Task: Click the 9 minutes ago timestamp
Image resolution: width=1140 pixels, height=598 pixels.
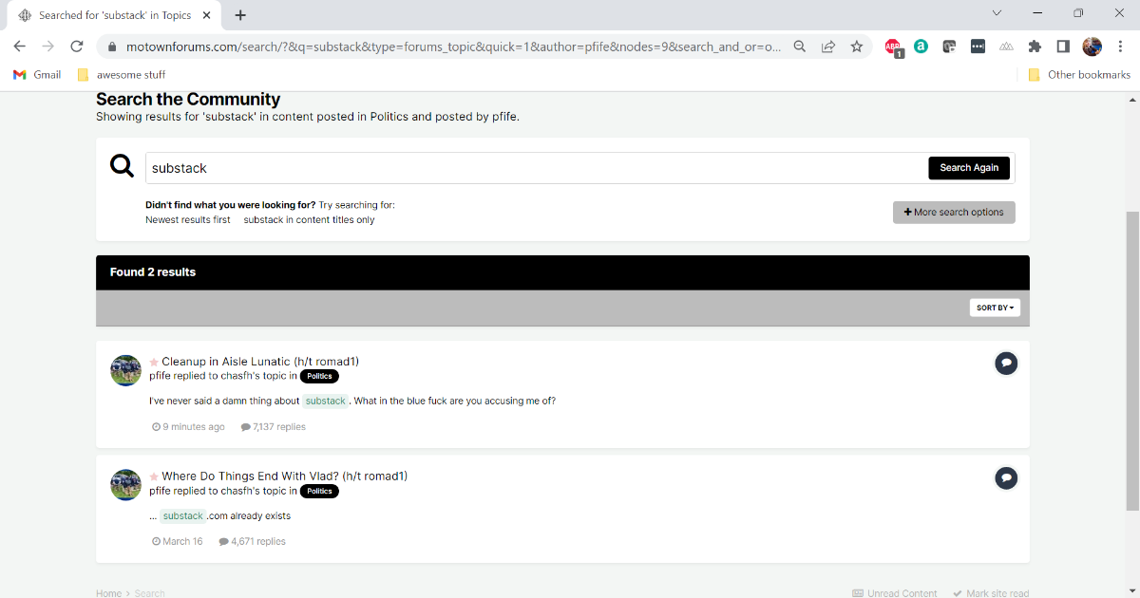Action: (189, 427)
